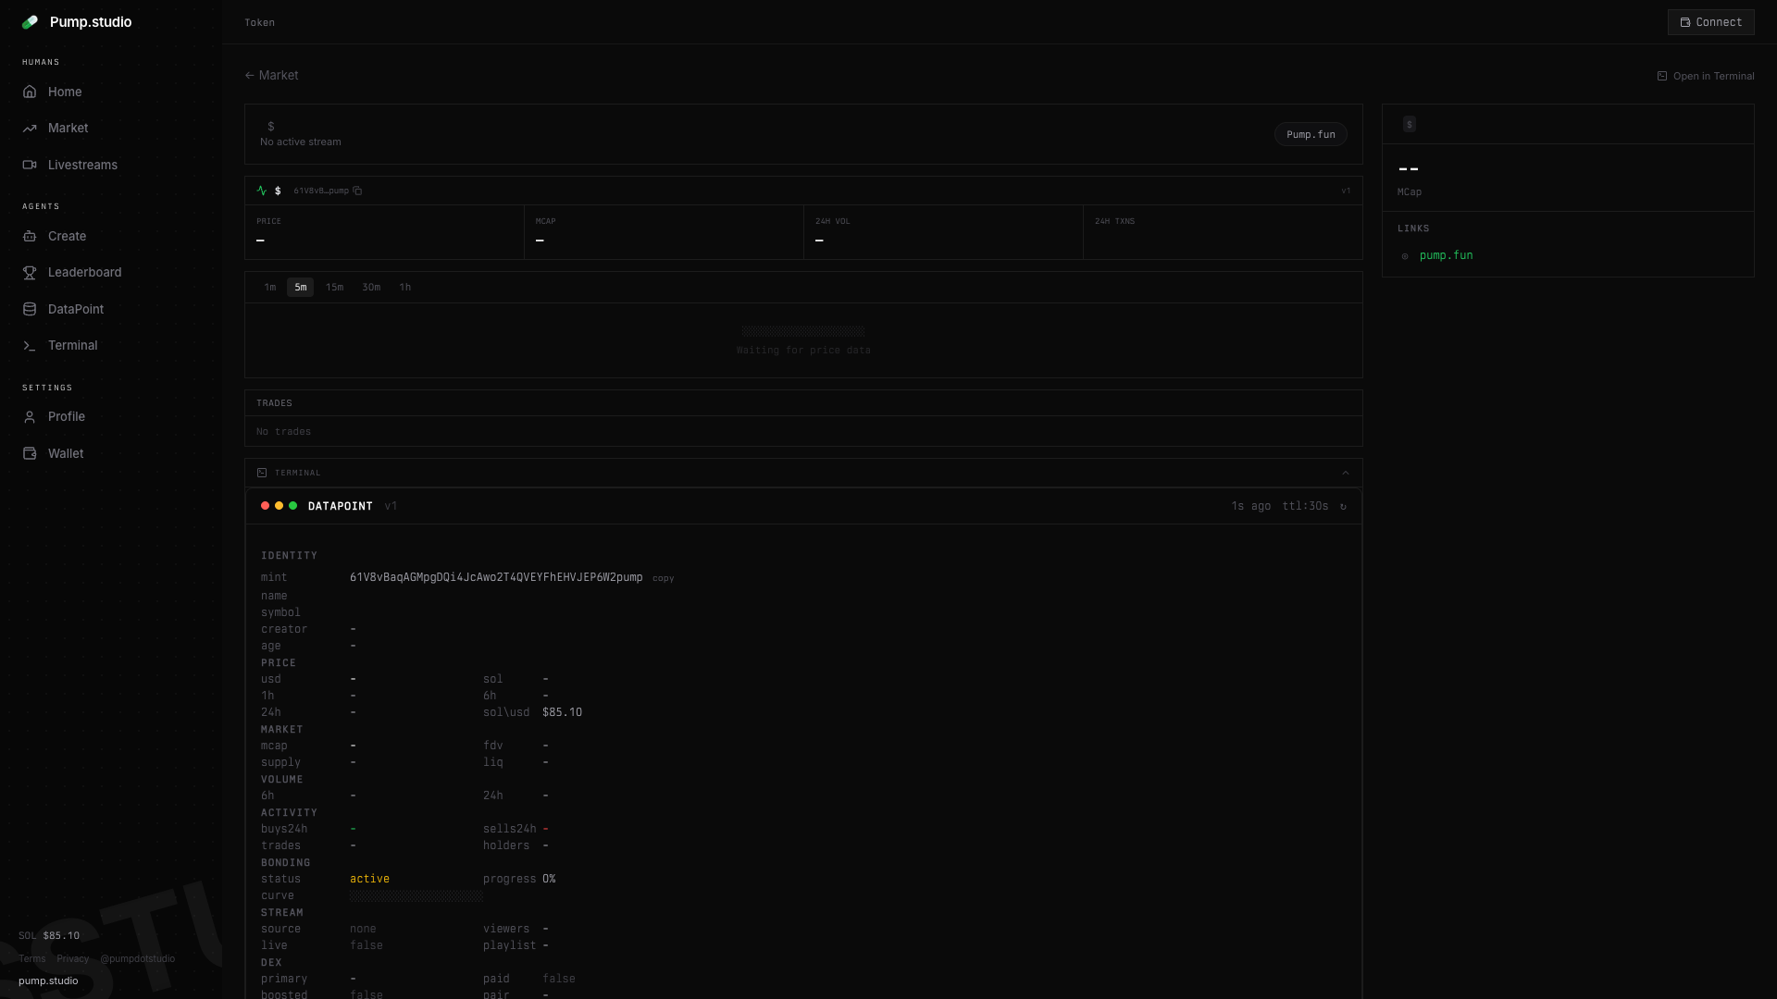Select the 1m chart interval
1777x999 pixels.
coord(269,287)
